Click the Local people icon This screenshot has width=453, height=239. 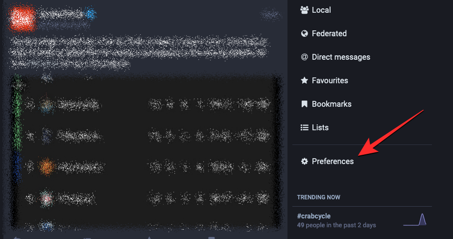(304, 10)
